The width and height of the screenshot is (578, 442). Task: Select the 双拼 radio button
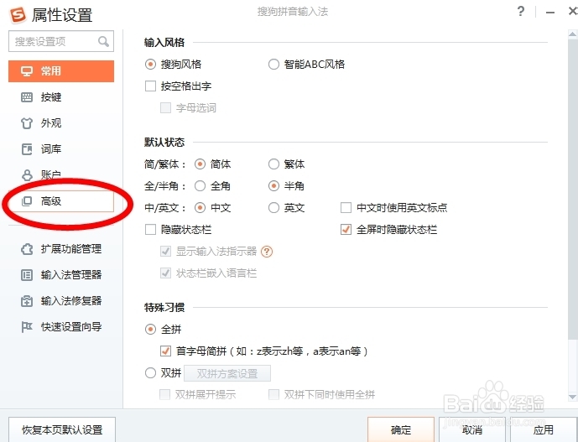coord(150,373)
